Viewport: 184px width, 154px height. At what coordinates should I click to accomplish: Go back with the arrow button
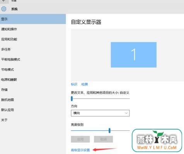point(4,1)
